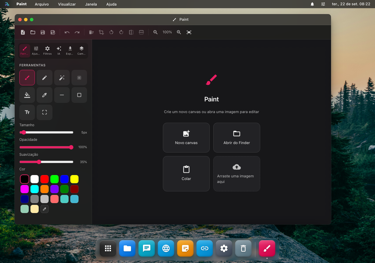The image size is (375, 263).
Task: Switch to the Filtros tab
Action: click(47, 51)
